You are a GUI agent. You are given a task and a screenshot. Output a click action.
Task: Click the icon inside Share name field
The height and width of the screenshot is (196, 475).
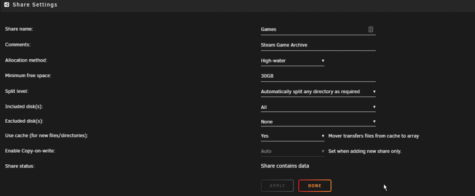[370, 29]
